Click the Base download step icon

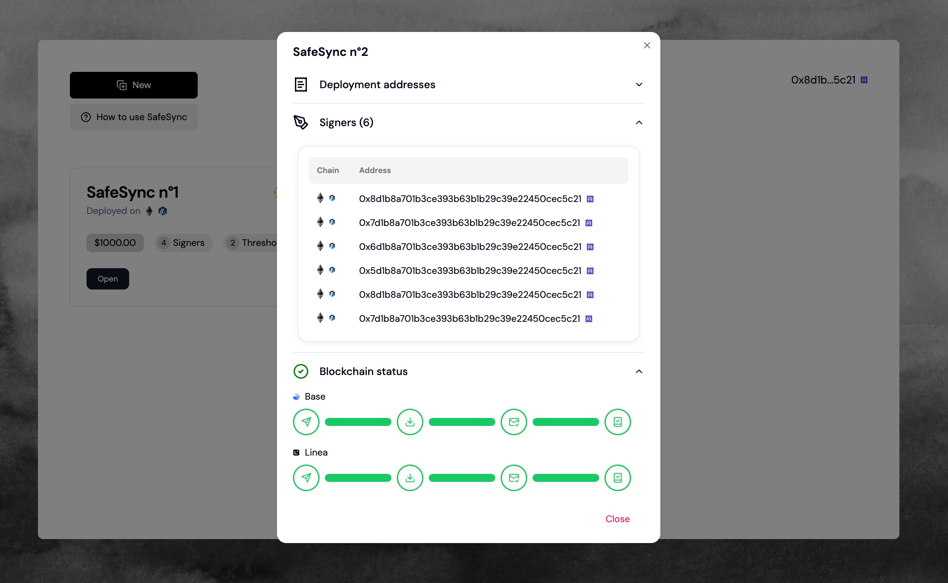410,422
